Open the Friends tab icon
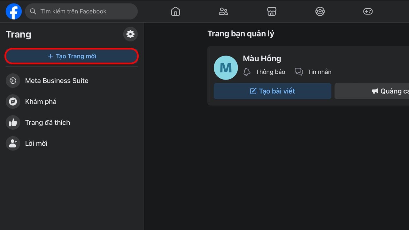 [223, 11]
